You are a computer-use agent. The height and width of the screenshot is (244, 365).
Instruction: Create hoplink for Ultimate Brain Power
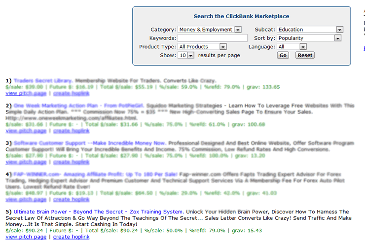click(x=71, y=237)
